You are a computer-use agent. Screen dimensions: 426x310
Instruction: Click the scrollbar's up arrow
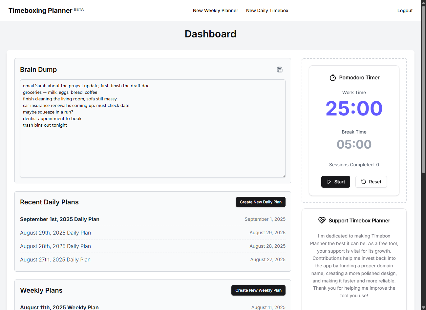pyautogui.click(x=423, y=3)
